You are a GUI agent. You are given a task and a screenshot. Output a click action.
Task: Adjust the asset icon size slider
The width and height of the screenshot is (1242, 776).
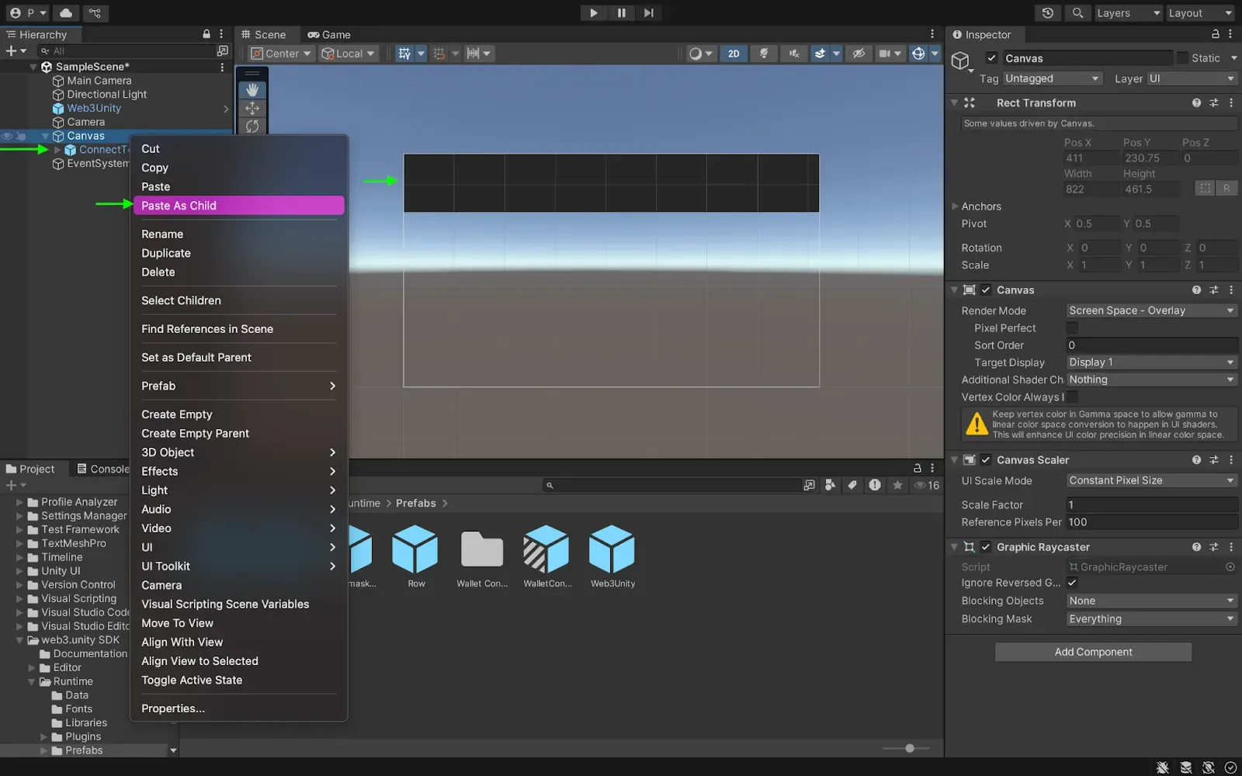click(909, 748)
